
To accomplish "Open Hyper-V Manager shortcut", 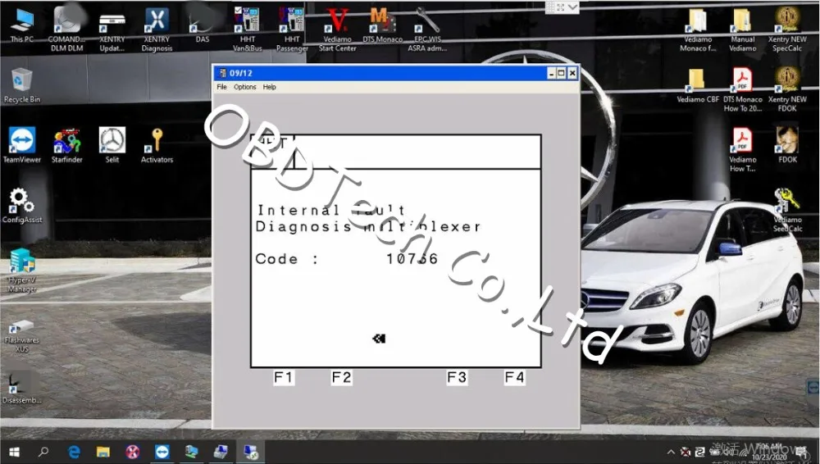I will pyautogui.click(x=22, y=270).
